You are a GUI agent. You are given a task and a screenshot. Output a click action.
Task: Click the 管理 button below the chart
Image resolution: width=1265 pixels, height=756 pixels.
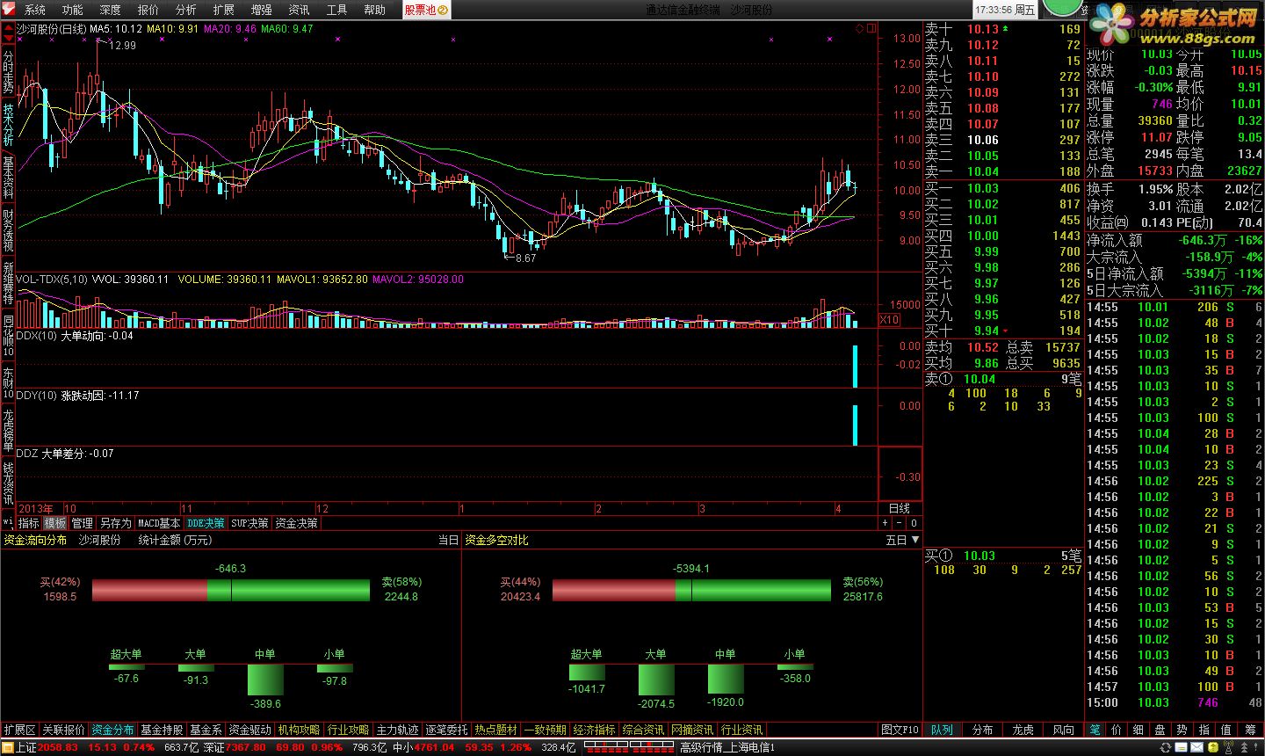pyautogui.click(x=82, y=523)
